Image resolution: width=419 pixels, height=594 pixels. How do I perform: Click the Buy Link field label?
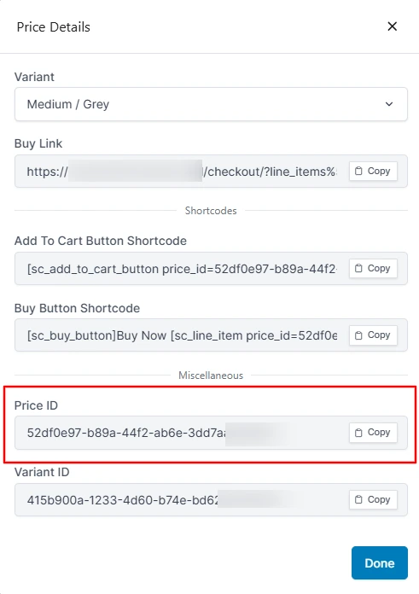pyautogui.click(x=38, y=143)
